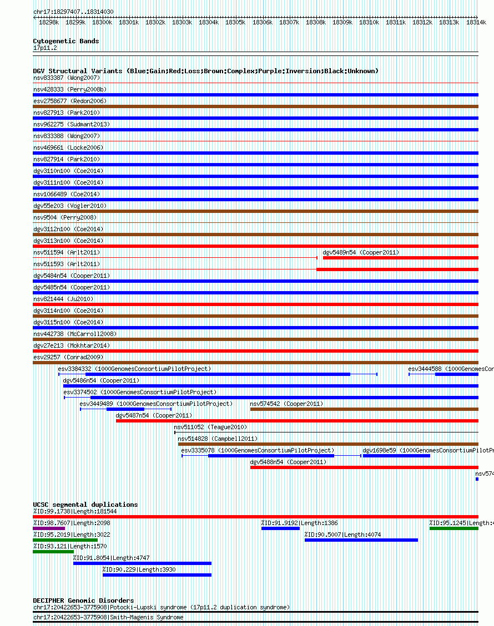This screenshot has width=494, height=626.
Task: Click the chr17:18297407..18314030 region label
Action: point(73,12)
